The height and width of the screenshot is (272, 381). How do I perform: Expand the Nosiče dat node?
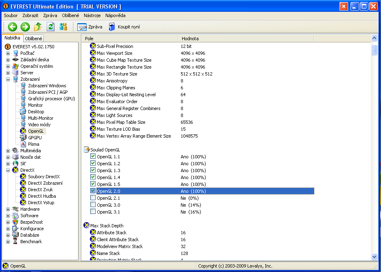click(x=8, y=157)
